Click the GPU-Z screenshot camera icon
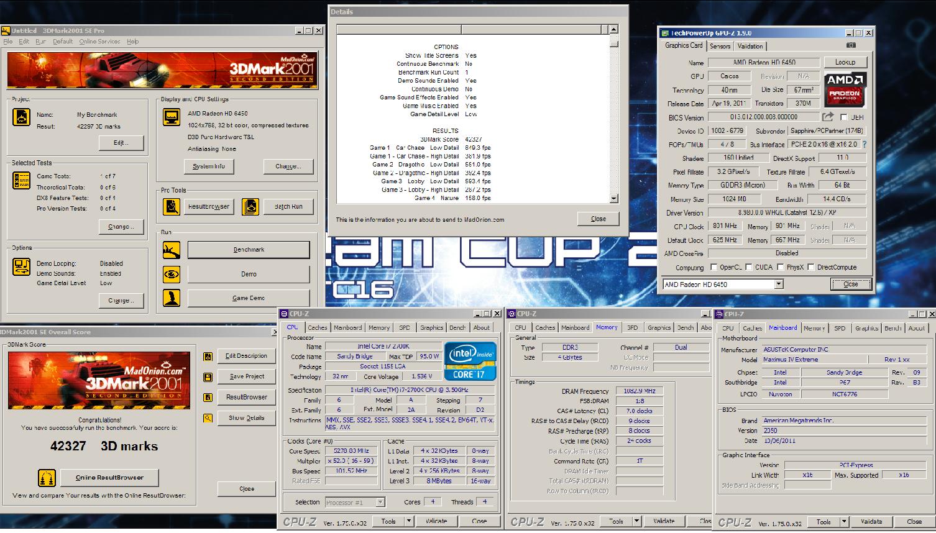 tap(851, 45)
